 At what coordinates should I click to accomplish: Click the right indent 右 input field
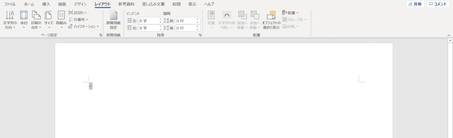[149, 28]
